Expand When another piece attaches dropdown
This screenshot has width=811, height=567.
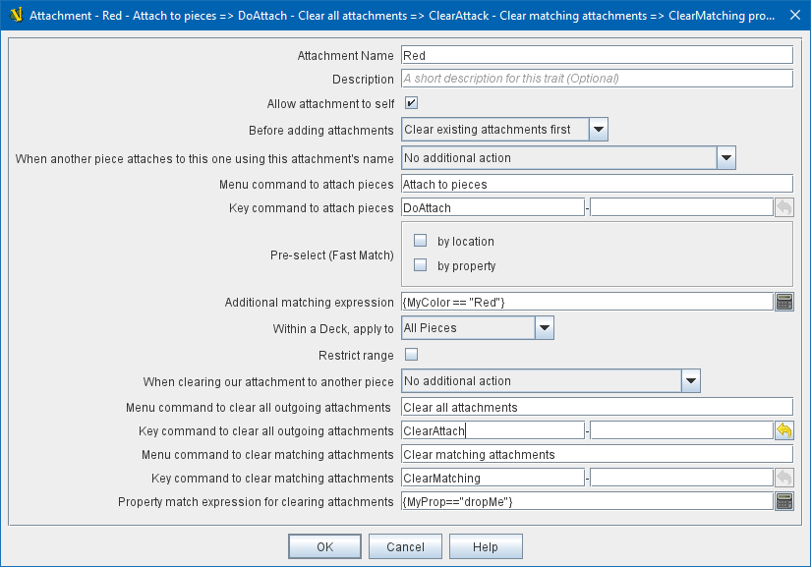(725, 157)
